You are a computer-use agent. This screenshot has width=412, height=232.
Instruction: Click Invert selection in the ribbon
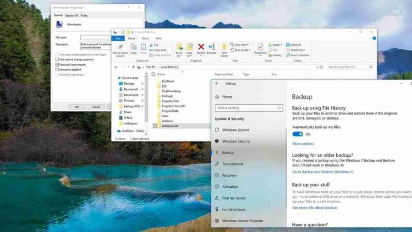(x=298, y=55)
